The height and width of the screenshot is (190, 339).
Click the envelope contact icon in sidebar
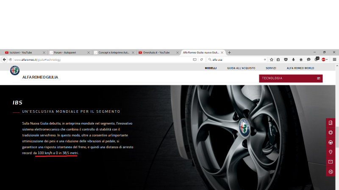(331, 162)
